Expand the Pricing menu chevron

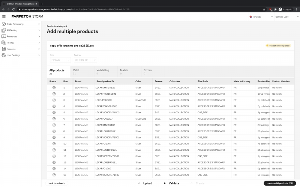(x=39, y=43)
